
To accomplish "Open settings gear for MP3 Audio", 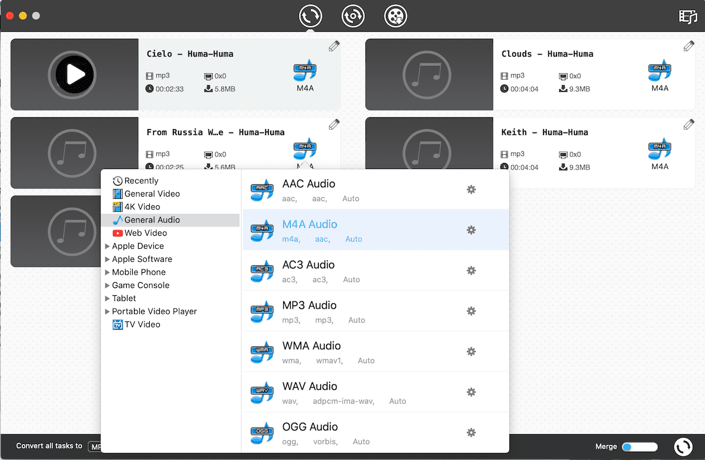I will (x=471, y=311).
